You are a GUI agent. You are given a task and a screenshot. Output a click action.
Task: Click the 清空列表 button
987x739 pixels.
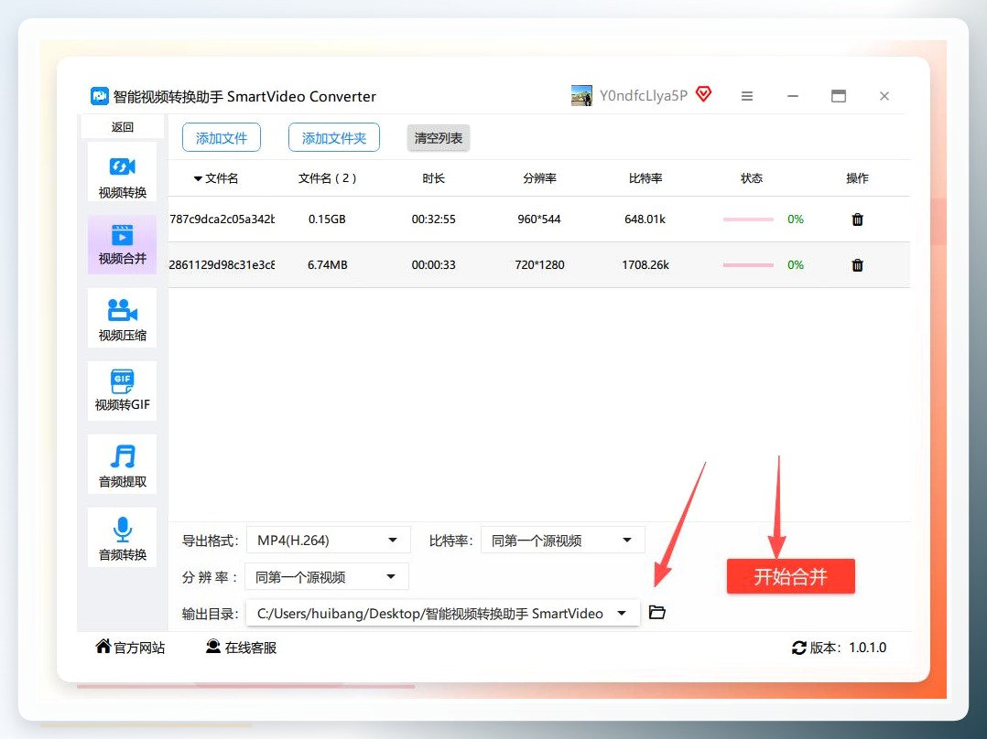(438, 138)
